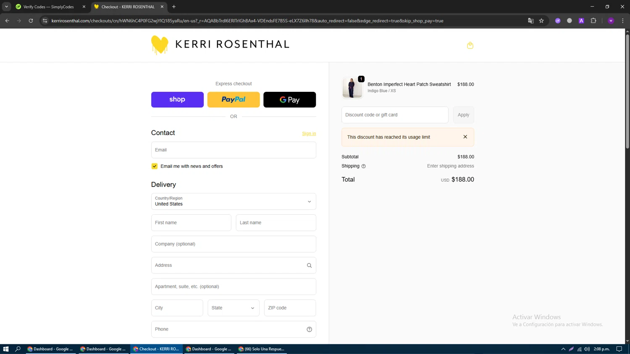This screenshot has height=354, width=630.
Task: Click the taskbar clock showing 2:08 p.m.
Action: click(x=601, y=349)
